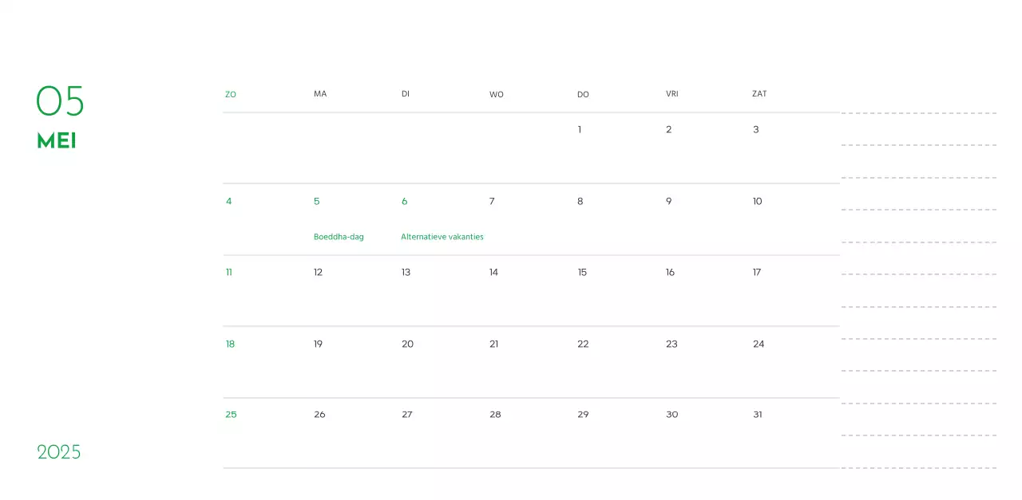Select the 11th day cell
Image resolution: width=1022 pixels, height=500 pixels.
228,272
